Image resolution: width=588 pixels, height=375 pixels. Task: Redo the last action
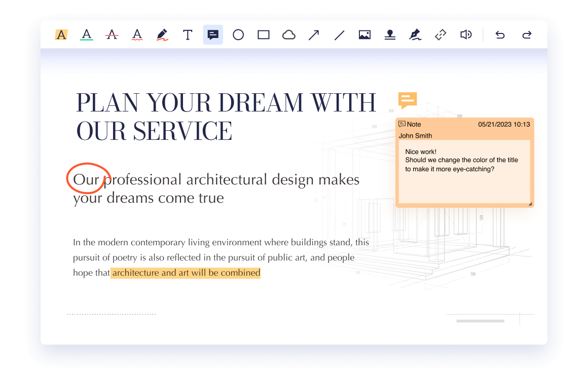527,35
